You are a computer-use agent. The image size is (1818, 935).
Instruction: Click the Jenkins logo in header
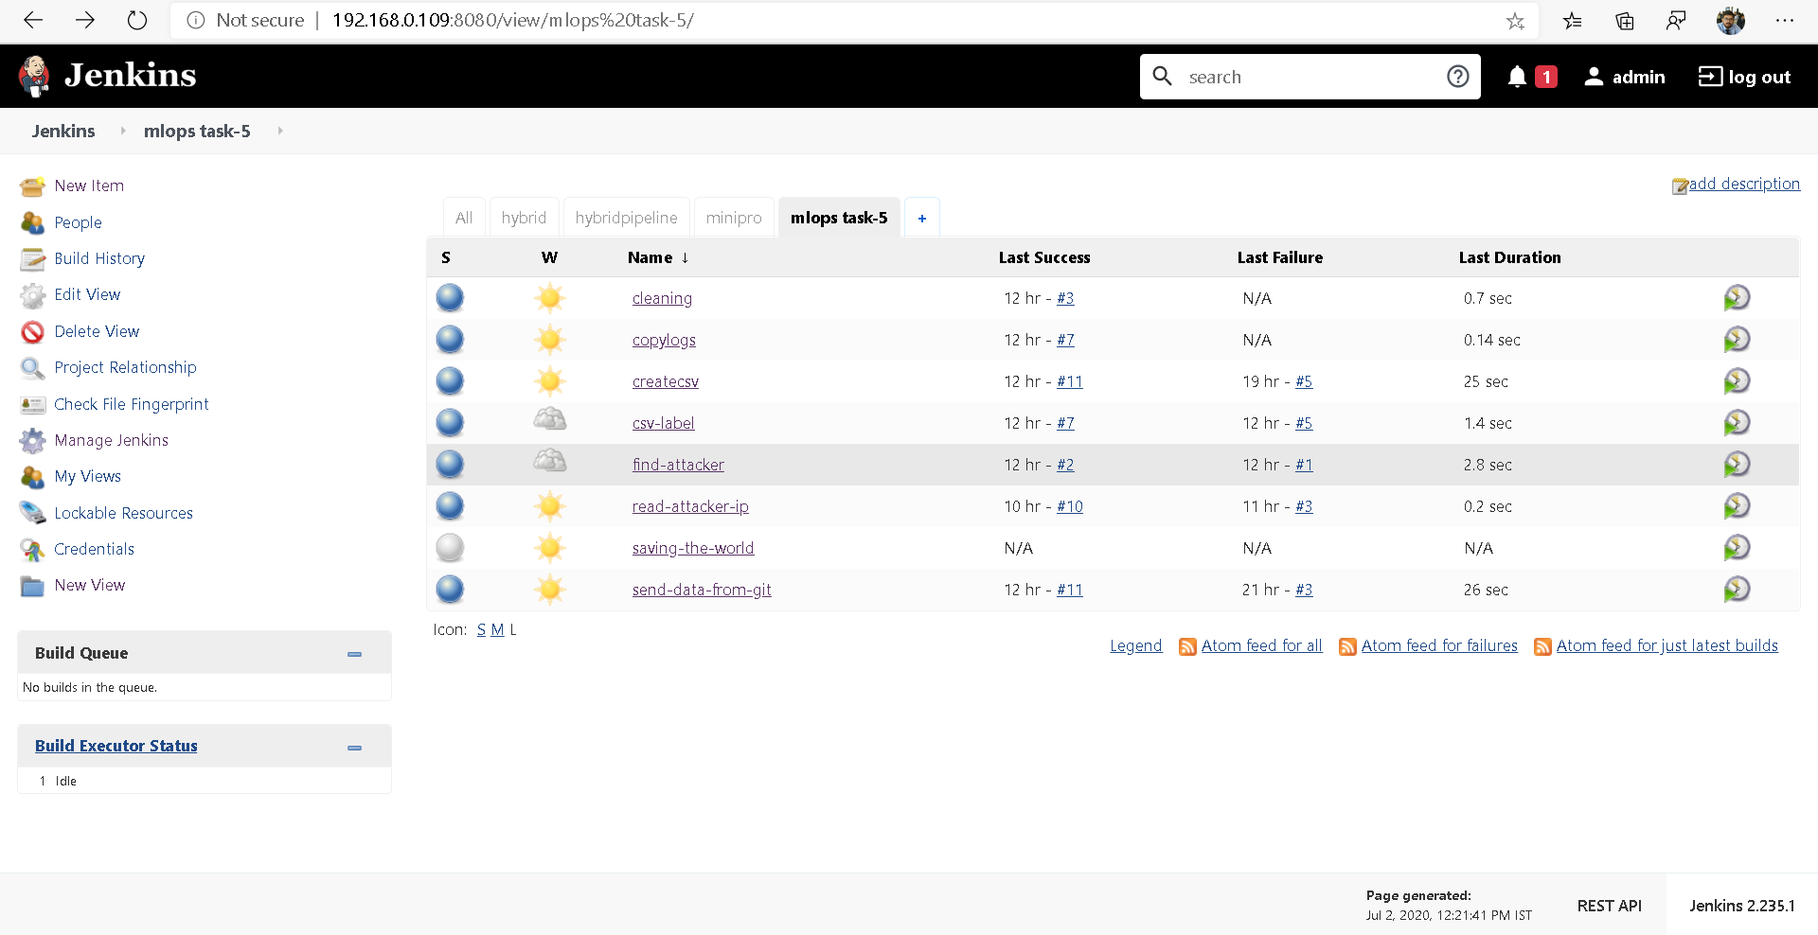107,76
